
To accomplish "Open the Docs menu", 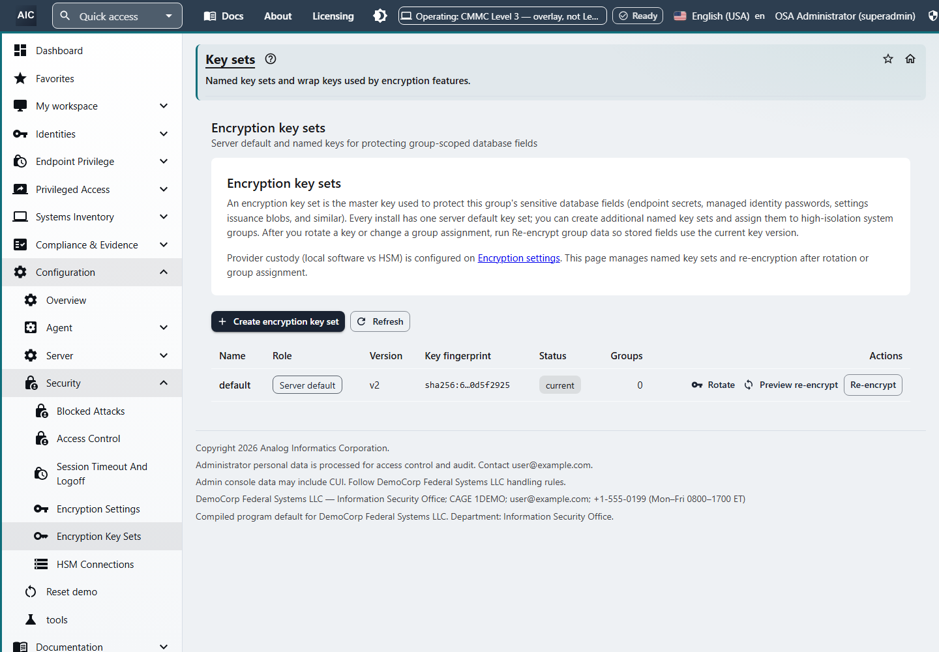I will [224, 16].
